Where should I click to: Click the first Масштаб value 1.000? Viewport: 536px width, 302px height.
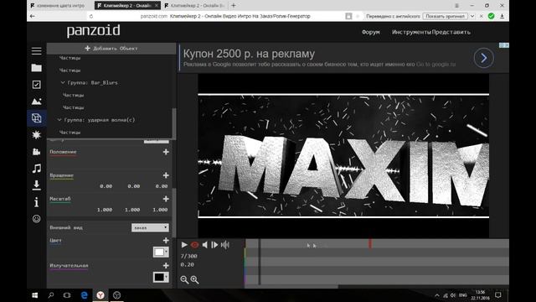coord(105,210)
